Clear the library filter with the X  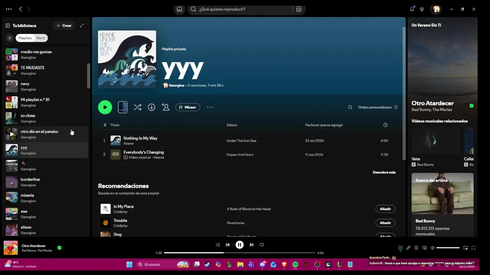pyautogui.click(x=10, y=38)
